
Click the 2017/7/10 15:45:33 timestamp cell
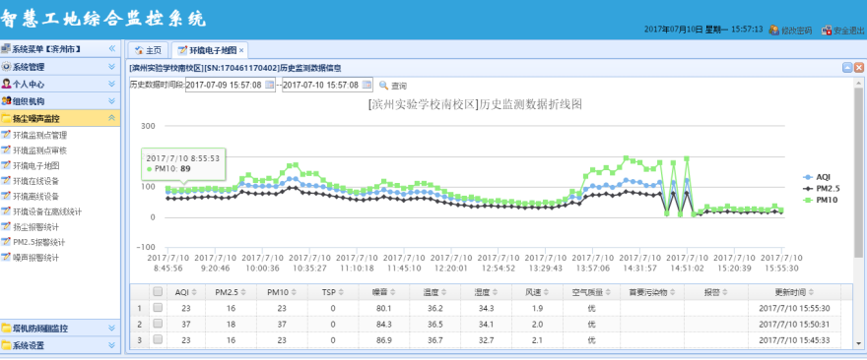[794, 340]
